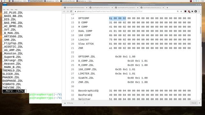205x115 pixels.
Task: Open the Help menu in terminal window
Action: [x=16, y=10]
